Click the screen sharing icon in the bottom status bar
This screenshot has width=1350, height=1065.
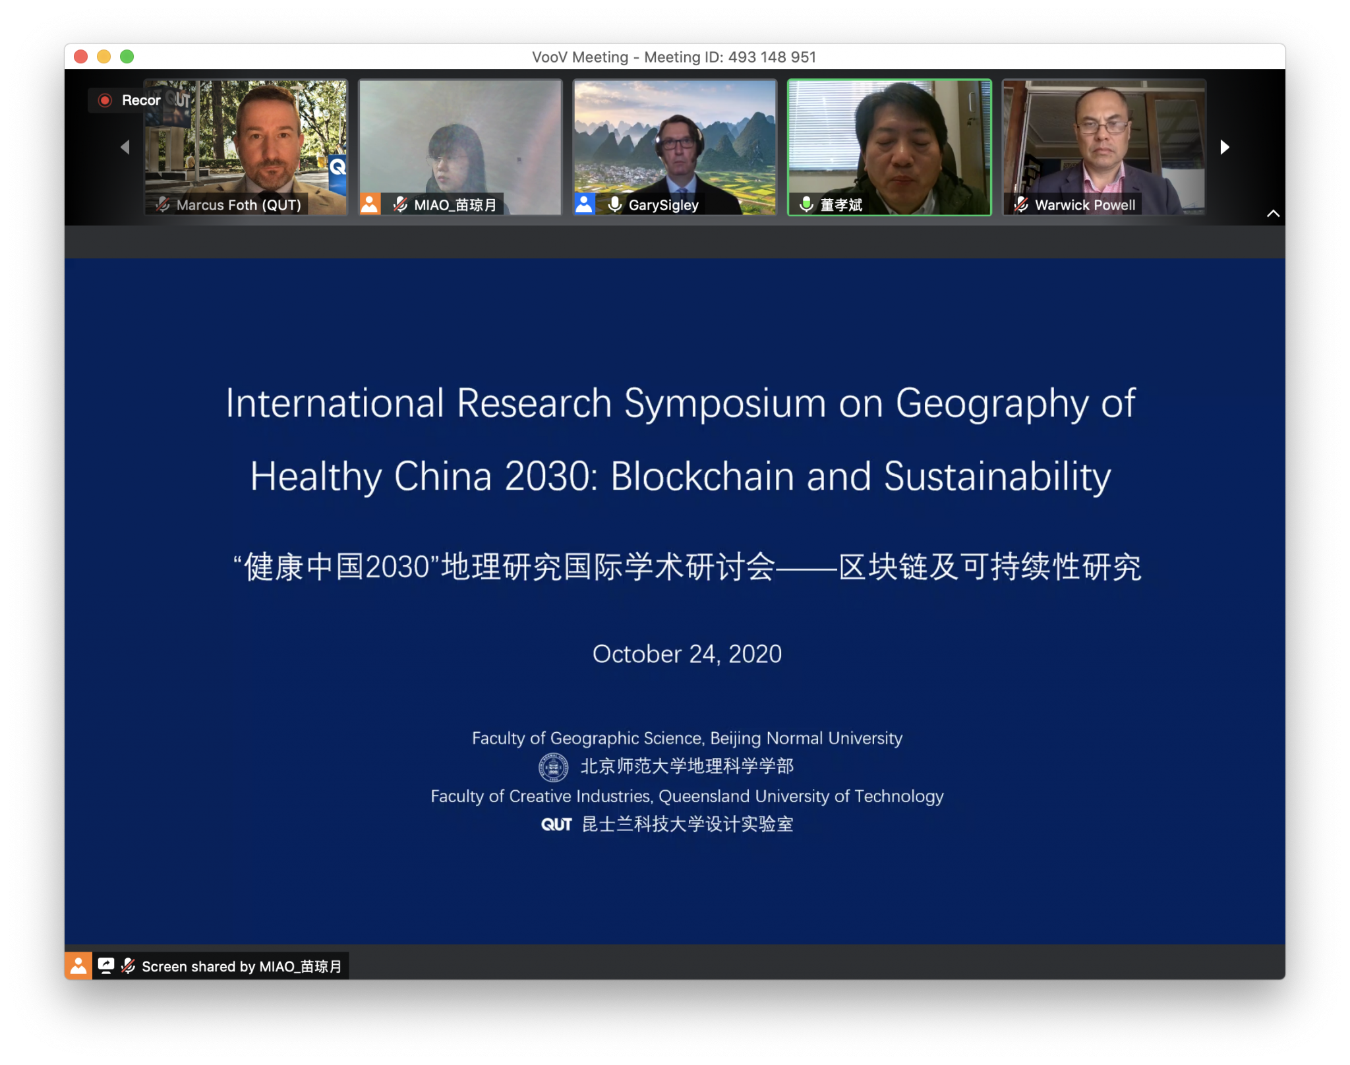coord(107,966)
